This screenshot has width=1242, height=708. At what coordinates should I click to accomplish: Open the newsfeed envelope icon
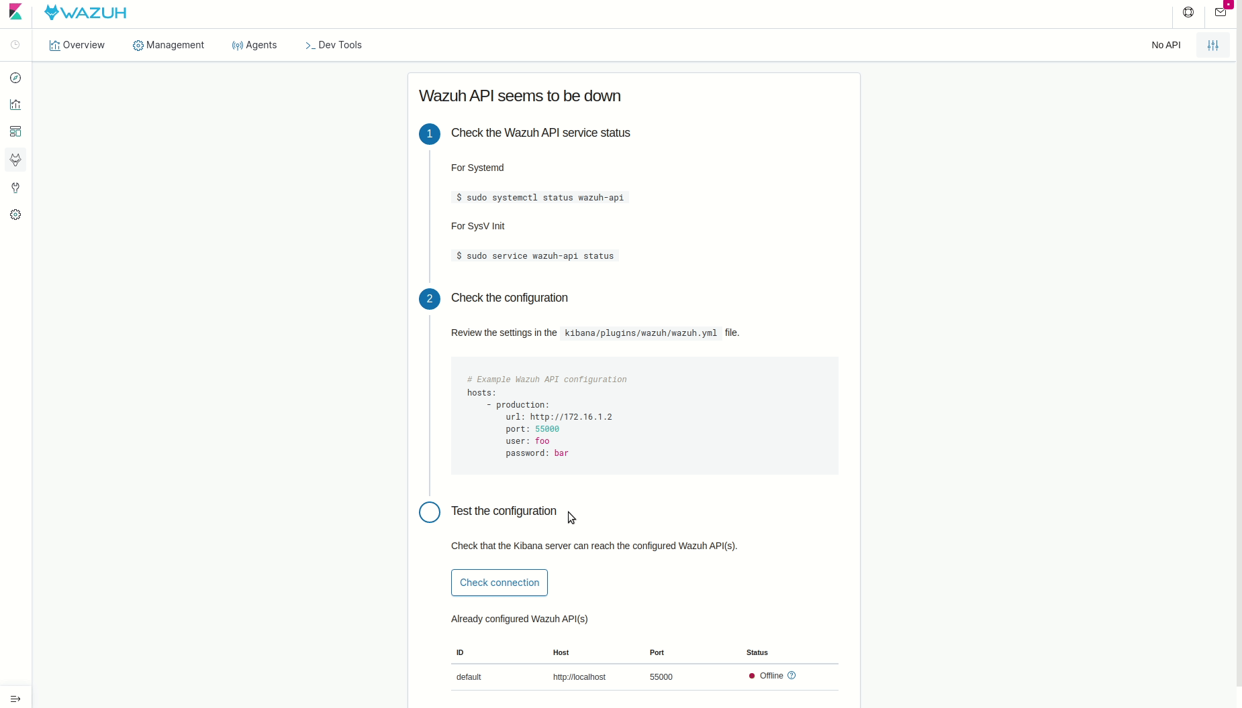[1222, 12]
